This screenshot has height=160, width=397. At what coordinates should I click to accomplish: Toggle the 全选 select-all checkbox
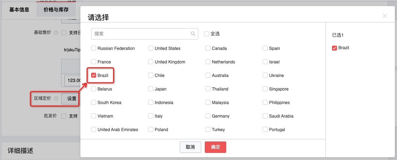pyautogui.click(x=207, y=34)
